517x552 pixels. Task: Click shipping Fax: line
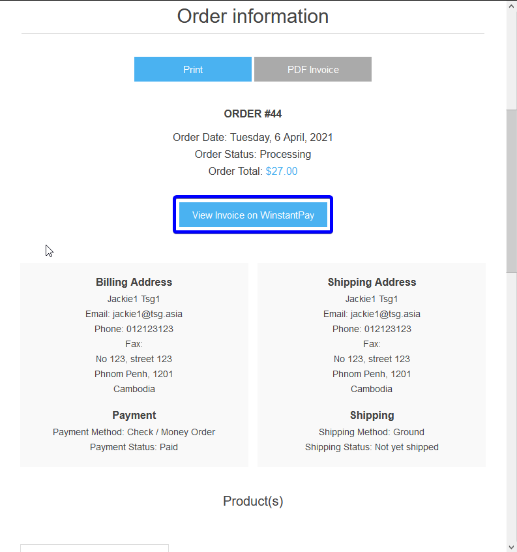click(x=372, y=344)
